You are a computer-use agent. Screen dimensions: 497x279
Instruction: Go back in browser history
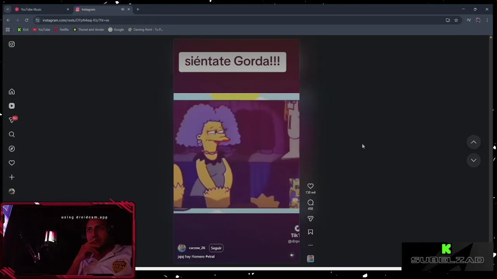click(8, 20)
